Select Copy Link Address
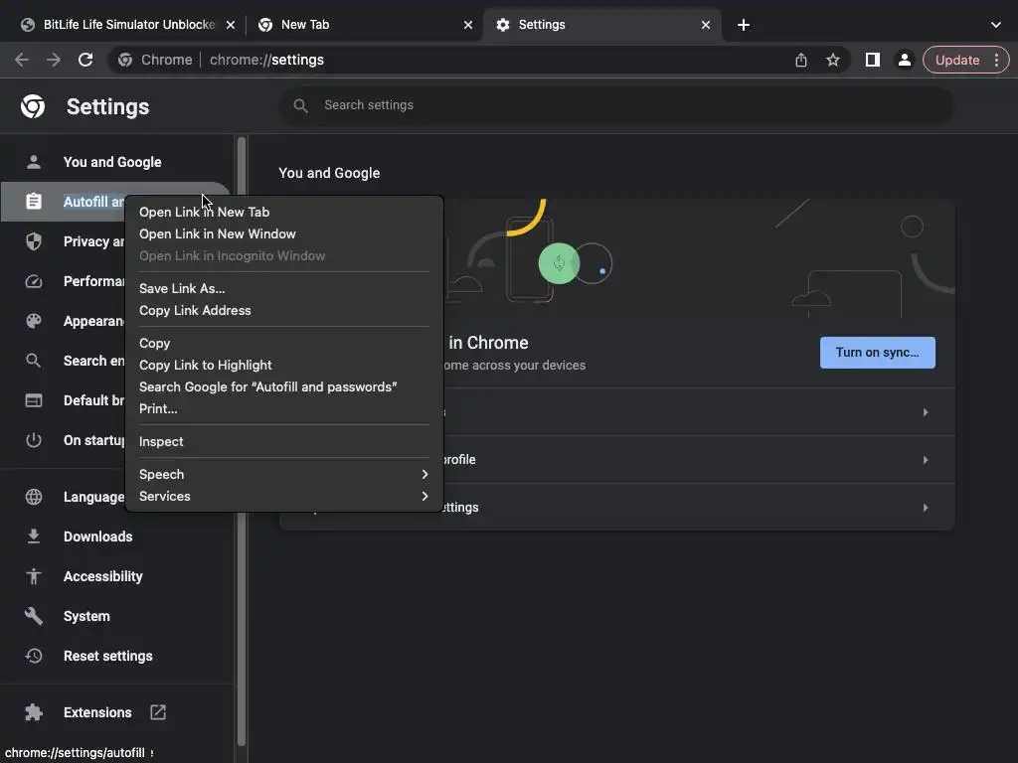Viewport: 1018px width, 763px height. click(x=283, y=310)
